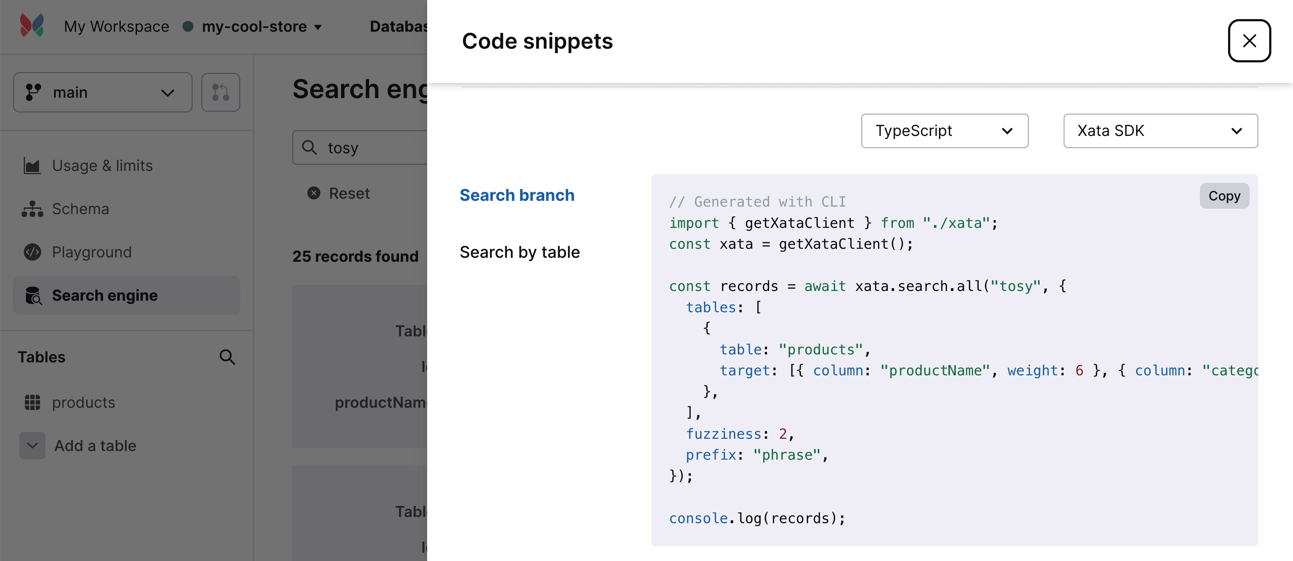Click the Search engine database icon

pos(33,296)
